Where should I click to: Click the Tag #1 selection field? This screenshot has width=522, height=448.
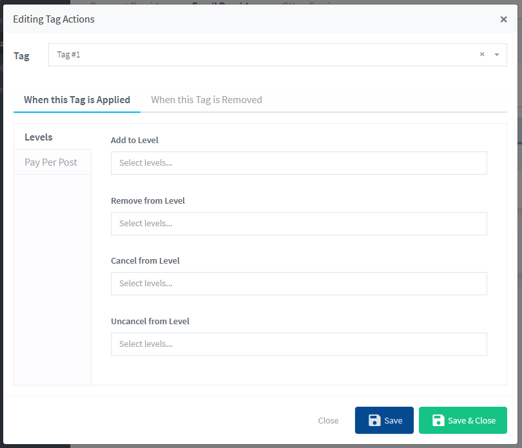(258, 55)
